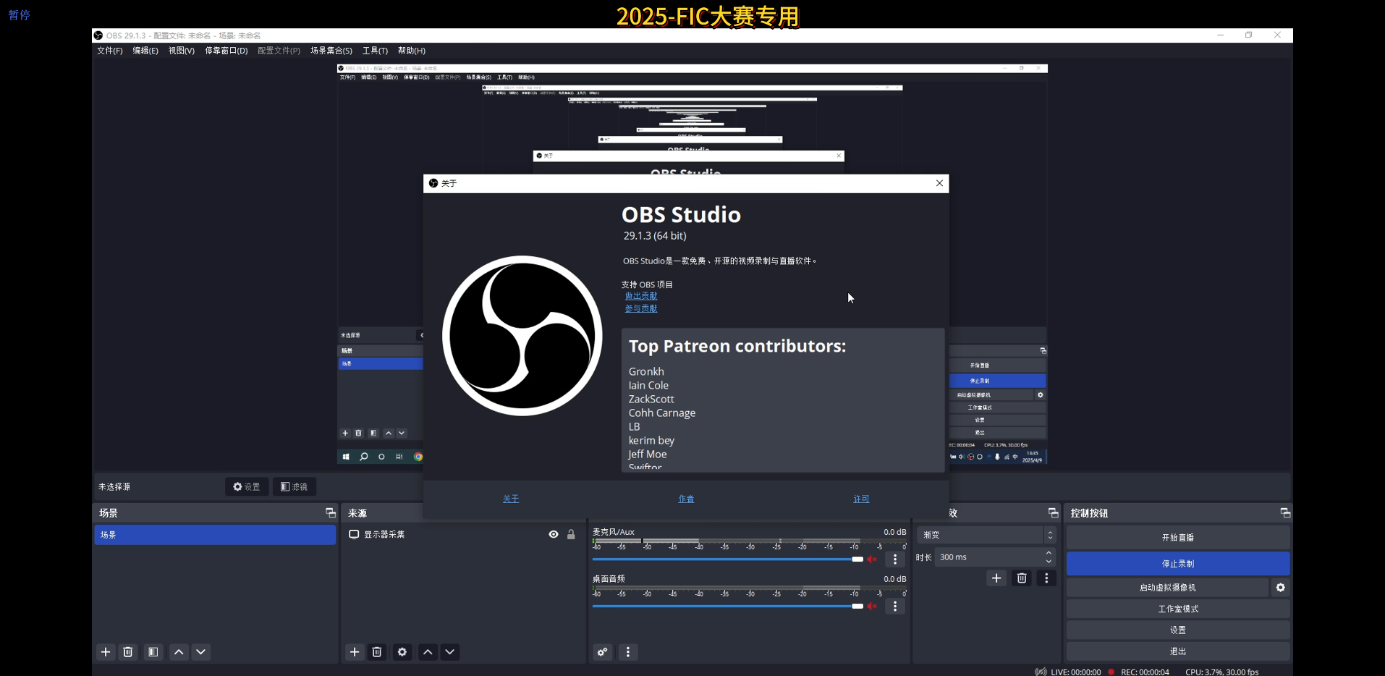Open source properties gear icon

(x=402, y=652)
